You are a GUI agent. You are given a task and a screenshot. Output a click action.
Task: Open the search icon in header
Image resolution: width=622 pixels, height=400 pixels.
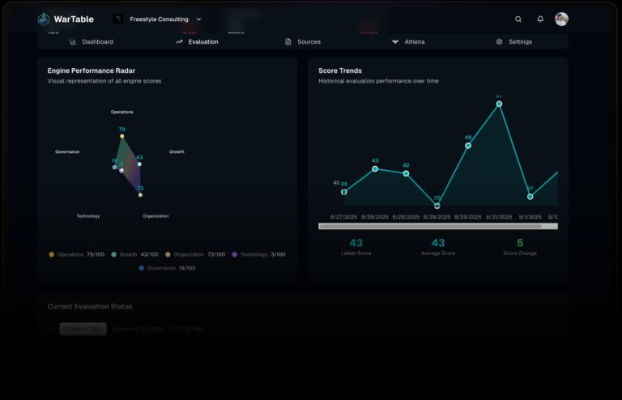tap(518, 19)
